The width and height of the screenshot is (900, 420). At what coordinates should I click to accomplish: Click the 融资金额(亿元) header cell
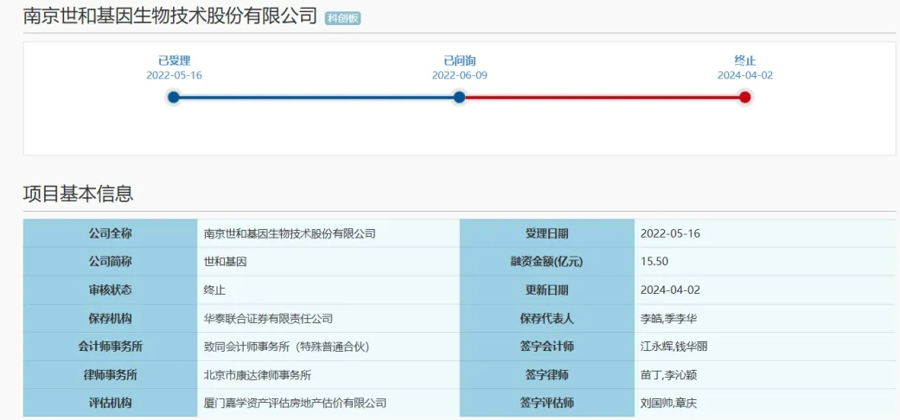tap(547, 262)
